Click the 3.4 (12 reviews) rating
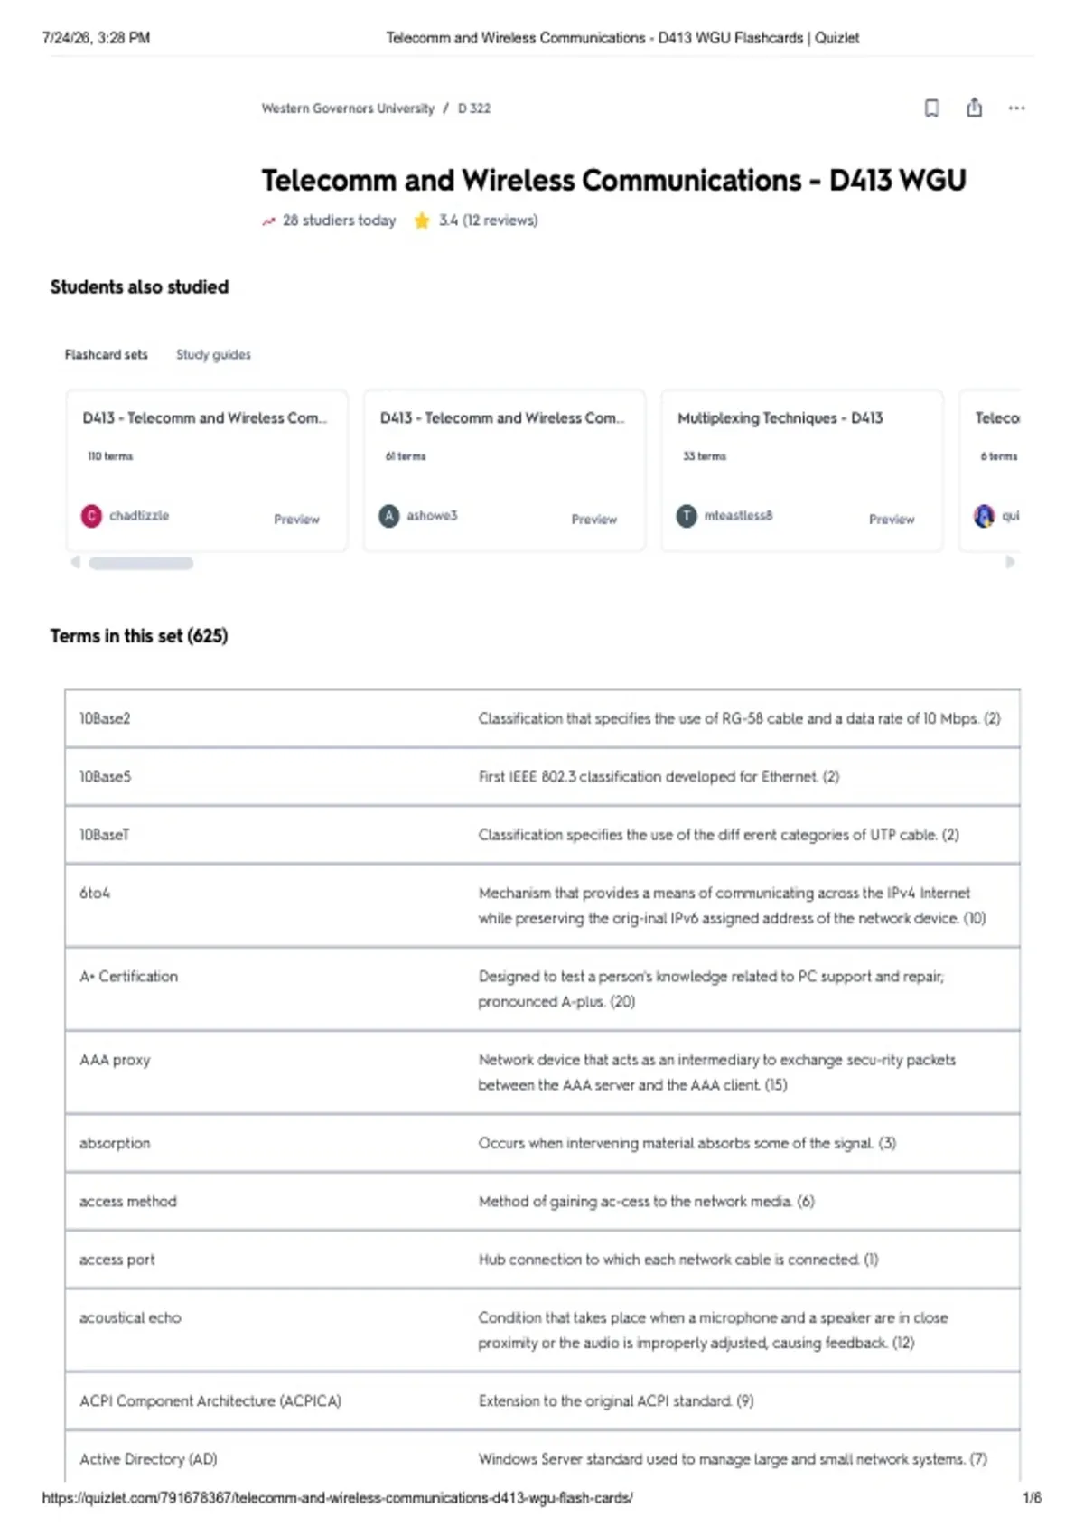 488,220
